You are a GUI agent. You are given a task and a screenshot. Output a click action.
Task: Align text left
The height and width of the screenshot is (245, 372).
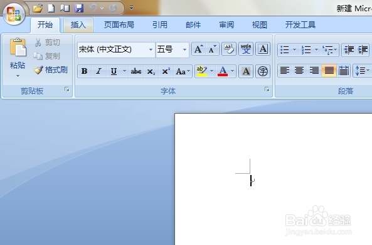285,71
